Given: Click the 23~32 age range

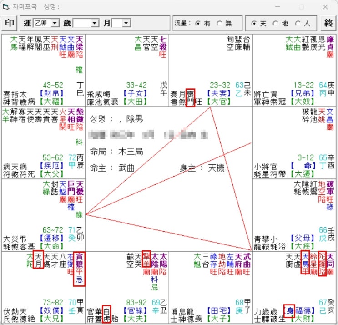Looking at the screenshot, I should click(220, 86).
